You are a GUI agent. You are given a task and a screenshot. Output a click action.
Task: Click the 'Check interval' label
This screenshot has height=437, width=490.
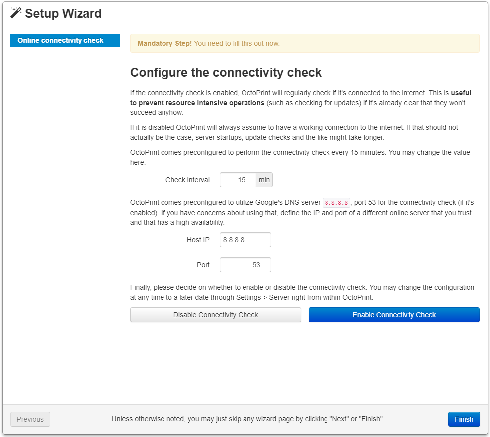click(187, 180)
